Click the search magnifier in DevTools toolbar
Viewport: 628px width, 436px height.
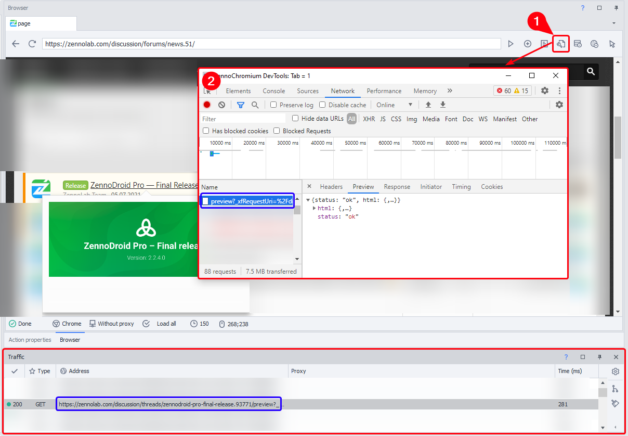255,105
